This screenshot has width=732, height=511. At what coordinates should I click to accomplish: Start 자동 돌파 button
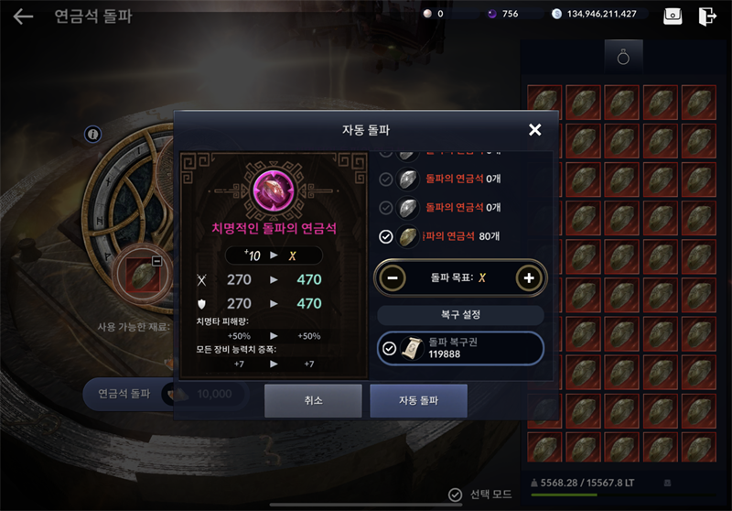click(418, 401)
